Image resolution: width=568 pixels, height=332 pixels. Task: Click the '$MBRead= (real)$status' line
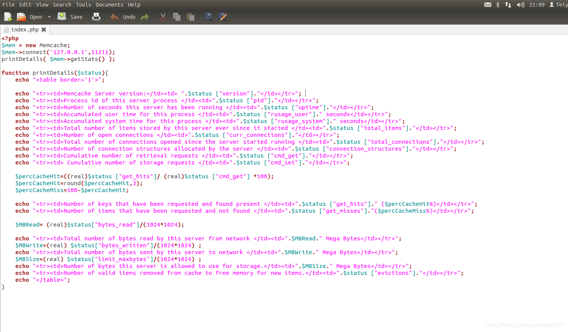pyautogui.click(x=99, y=225)
